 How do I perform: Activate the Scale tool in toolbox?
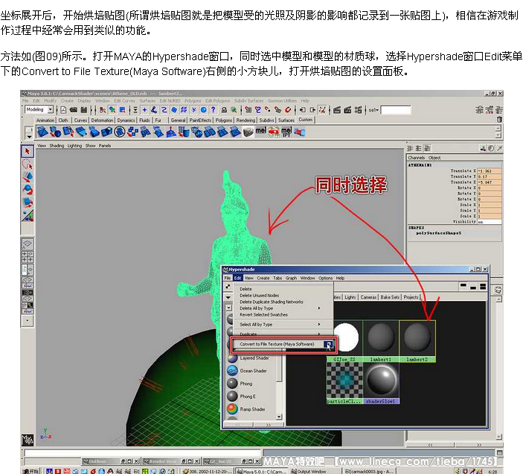tap(28, 202)
